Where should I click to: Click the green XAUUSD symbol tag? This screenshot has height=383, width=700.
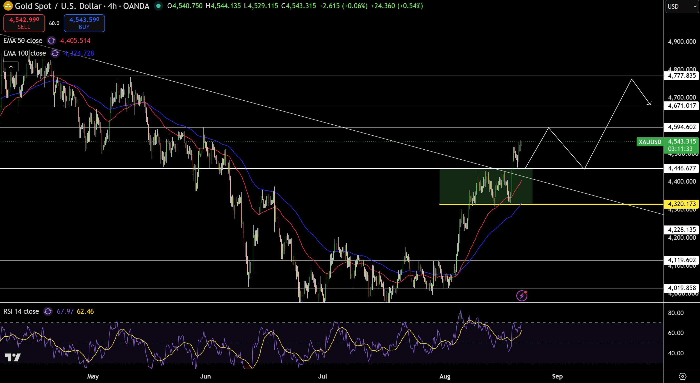pyautogui.click(x=650, y=142)
